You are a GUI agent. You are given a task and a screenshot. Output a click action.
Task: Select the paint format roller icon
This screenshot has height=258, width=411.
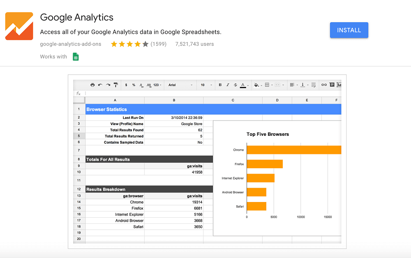tap(115, 85)
